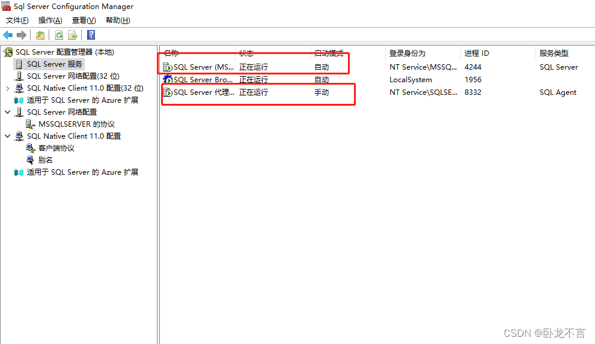The width and height of the screenshot is (595, 344).
Task: Open the 帮助(H) menu
Action: click(x=118, y=20)
